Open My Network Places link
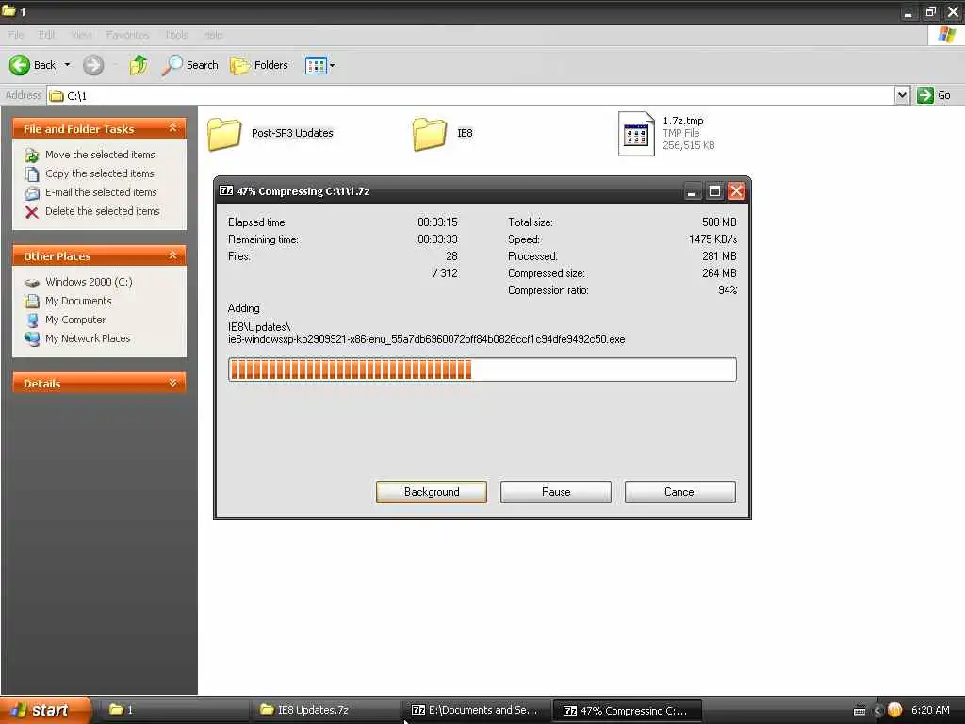 pos(88,338)
